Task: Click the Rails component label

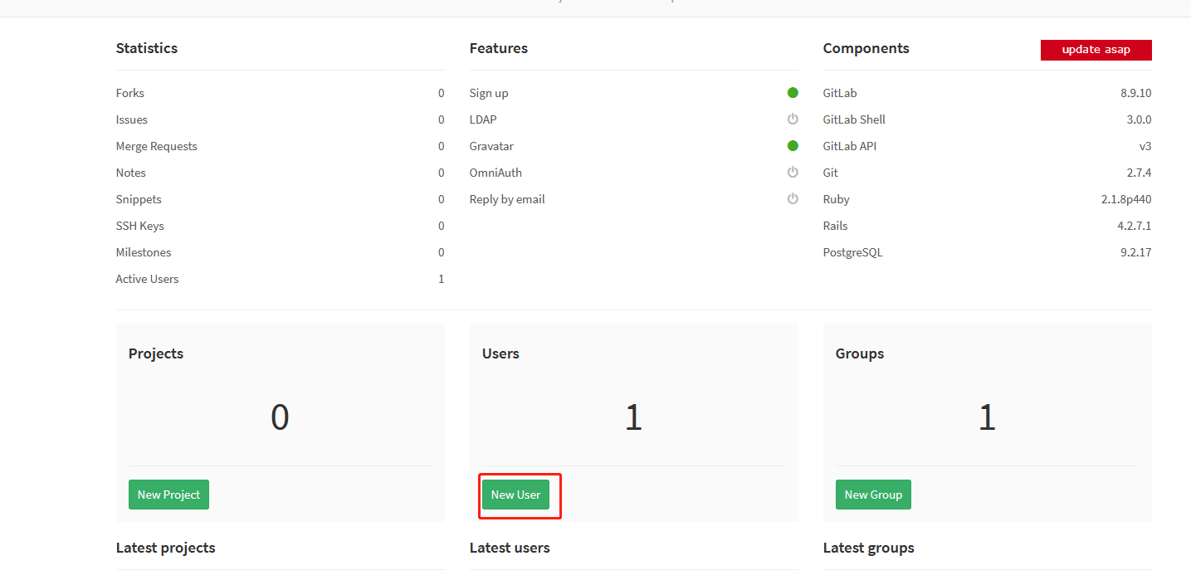Action: 836,226
